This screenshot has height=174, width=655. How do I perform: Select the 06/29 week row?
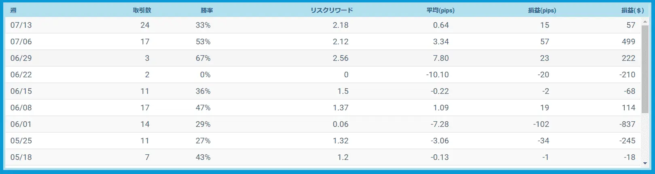323,58
